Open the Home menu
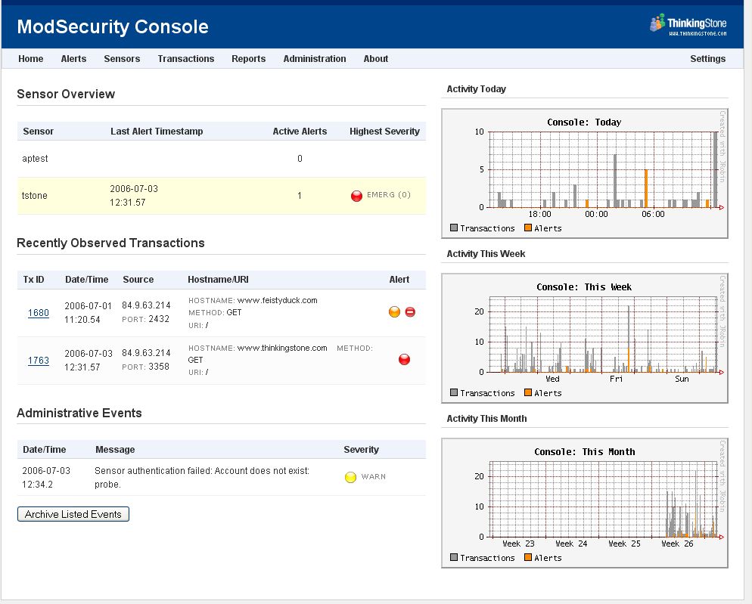 pyautogui.click(x=31, y=58)
